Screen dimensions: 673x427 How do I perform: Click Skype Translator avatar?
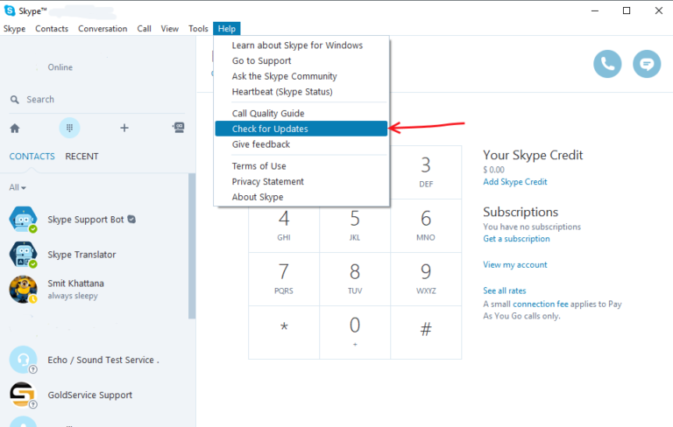point(23,255)
